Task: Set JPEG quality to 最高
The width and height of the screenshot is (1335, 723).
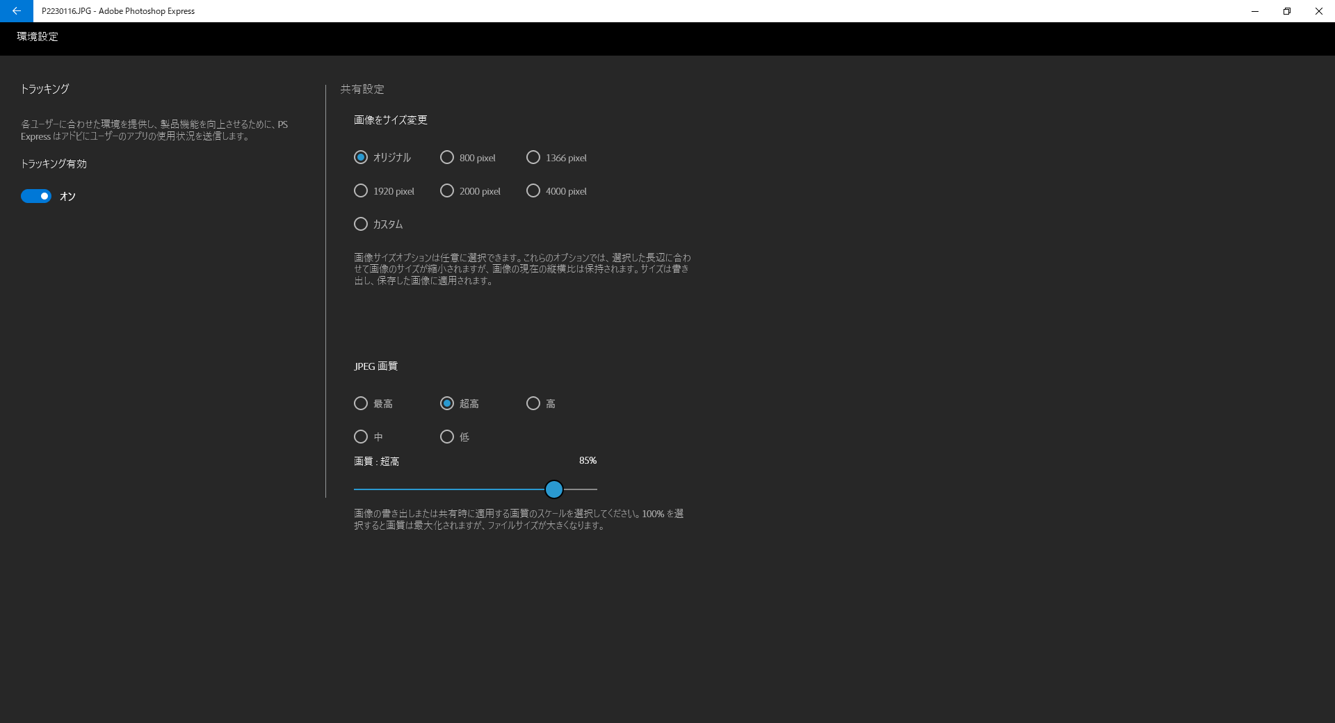Action: point(361,404)
